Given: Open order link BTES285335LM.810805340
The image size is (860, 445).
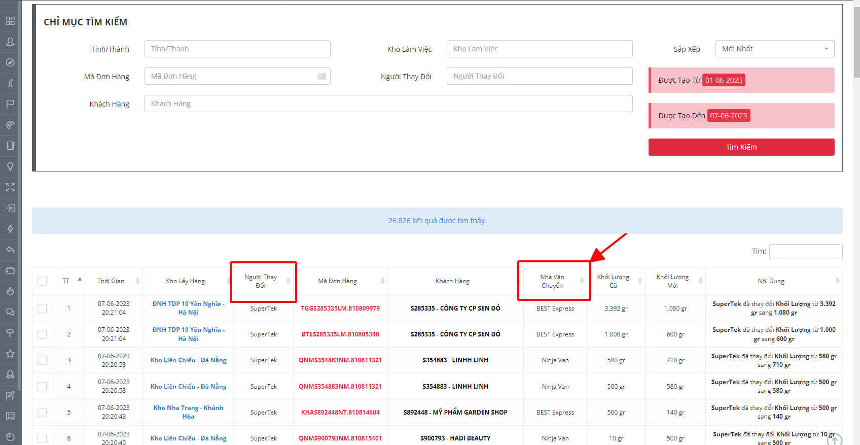Looking at the screenshot, I should tap(340, 334).
